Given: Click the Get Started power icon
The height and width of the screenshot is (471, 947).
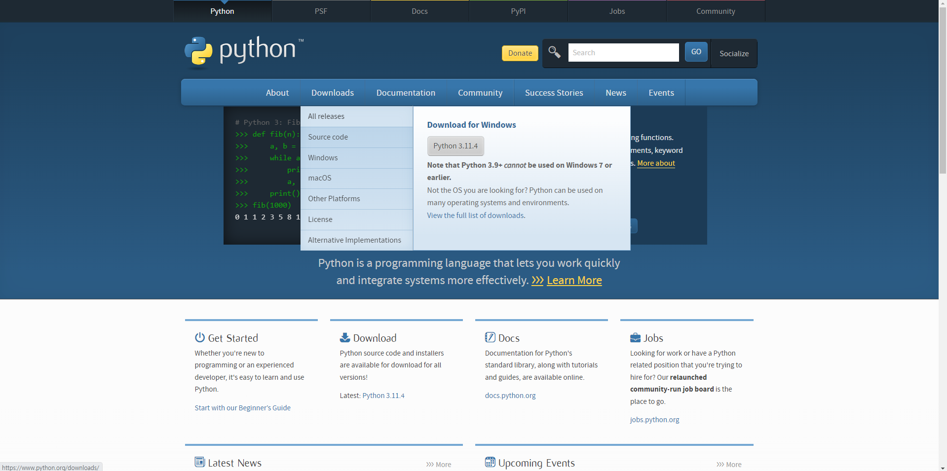Looking at the screenshot, I should point(200,337).
